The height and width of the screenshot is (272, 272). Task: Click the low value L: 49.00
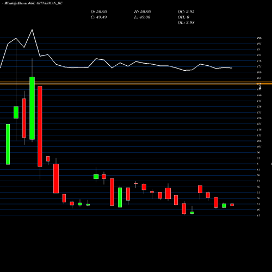pos(142,17)
